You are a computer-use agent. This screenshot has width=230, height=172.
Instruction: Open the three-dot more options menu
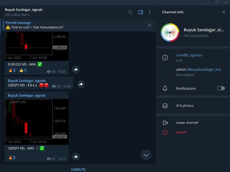149,12
